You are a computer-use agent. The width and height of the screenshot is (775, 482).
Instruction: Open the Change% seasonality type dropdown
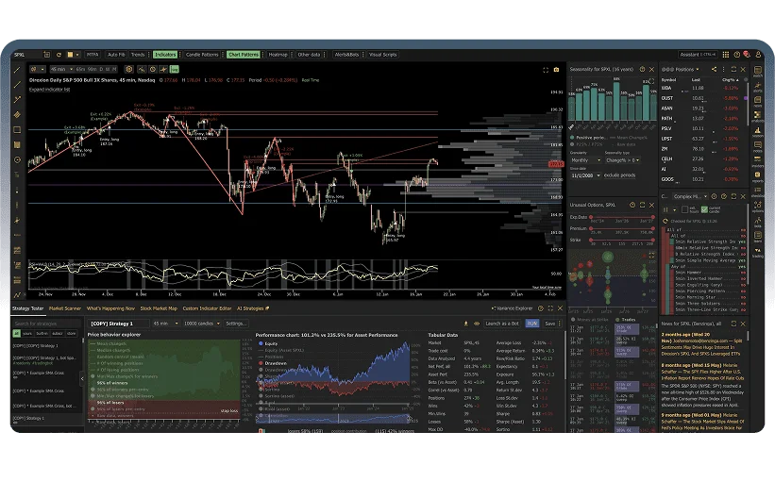click(623, 160)
